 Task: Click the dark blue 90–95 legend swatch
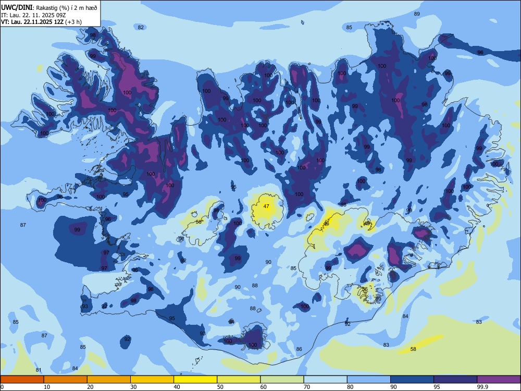coord(412,380)
